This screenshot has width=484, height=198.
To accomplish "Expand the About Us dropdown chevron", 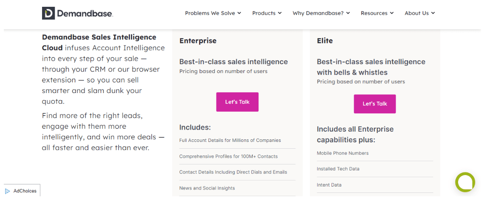I will pos(433,13).
